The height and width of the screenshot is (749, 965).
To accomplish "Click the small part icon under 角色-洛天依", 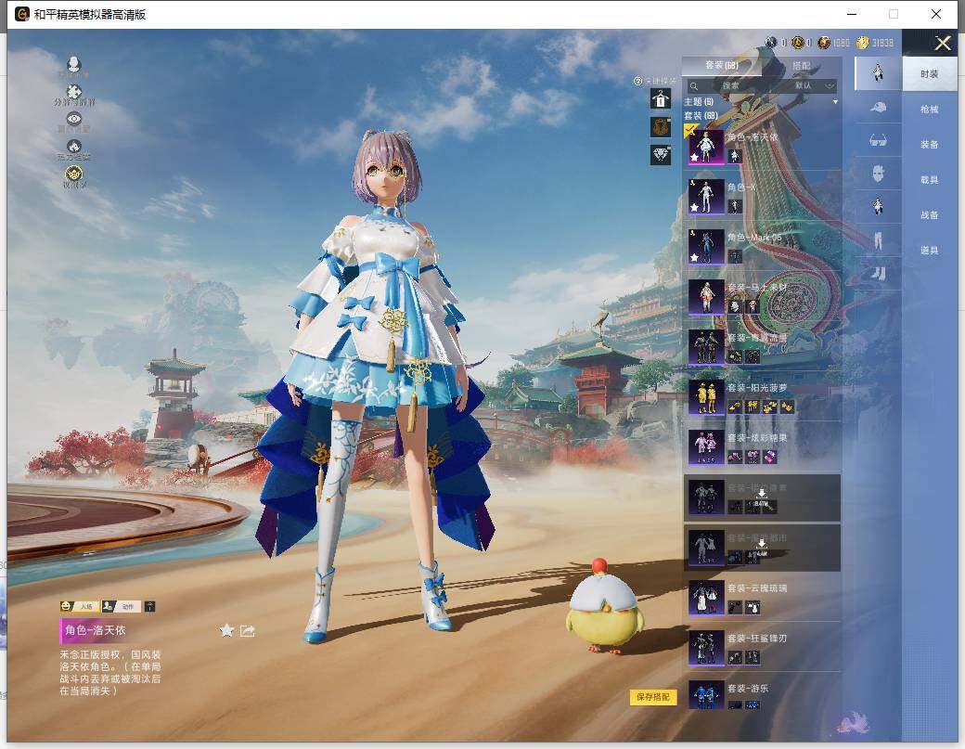I will coord(734,156).
